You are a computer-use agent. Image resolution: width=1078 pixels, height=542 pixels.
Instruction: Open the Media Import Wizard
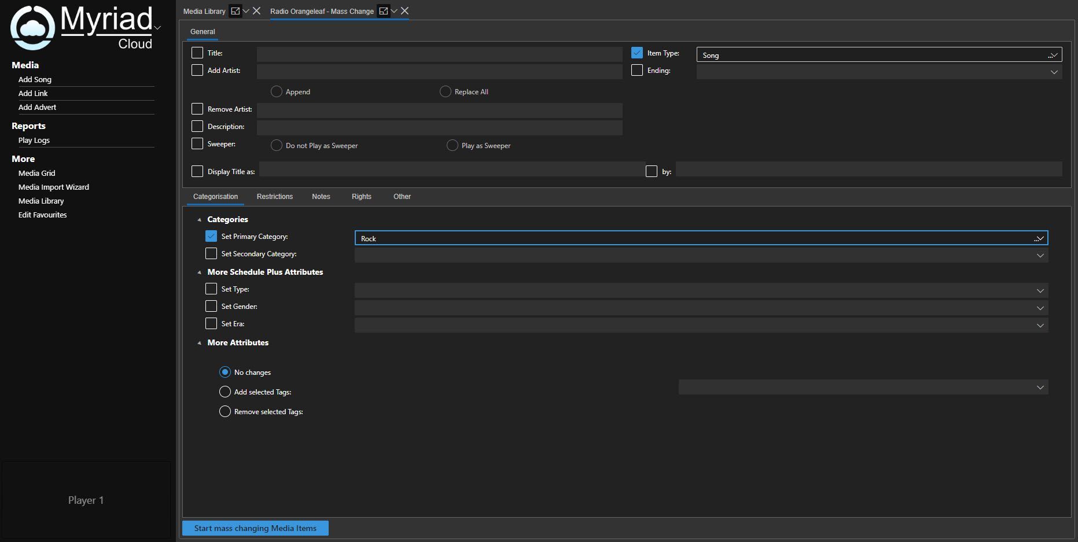click(53, 187)
